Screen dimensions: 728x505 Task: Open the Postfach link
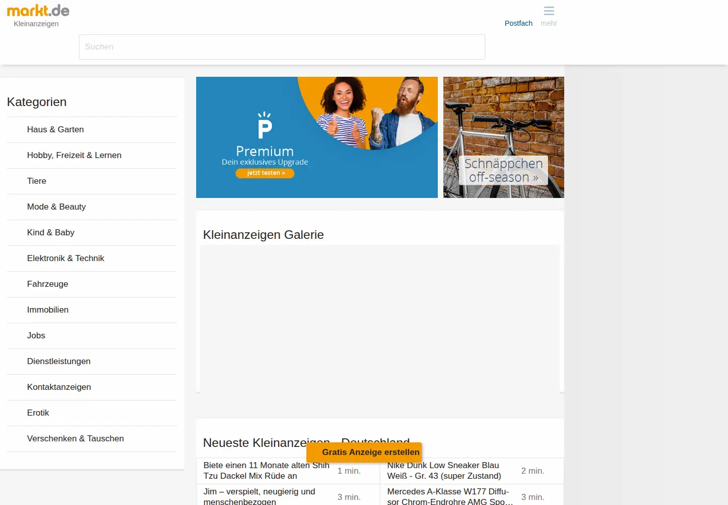pyautogui.click(x=518, y=23)
